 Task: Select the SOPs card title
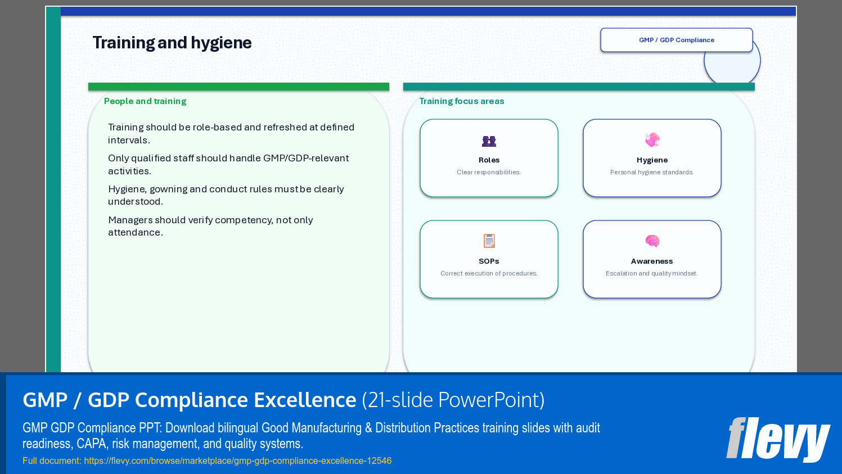tap(489, 261)
